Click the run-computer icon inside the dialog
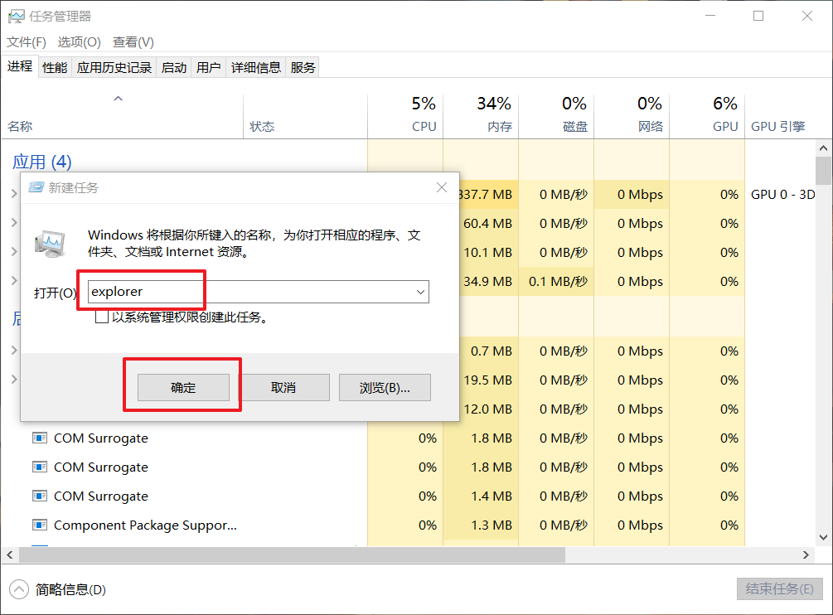Image resolution: width=833 pixels, height=615 pixels. click(51, 242)
